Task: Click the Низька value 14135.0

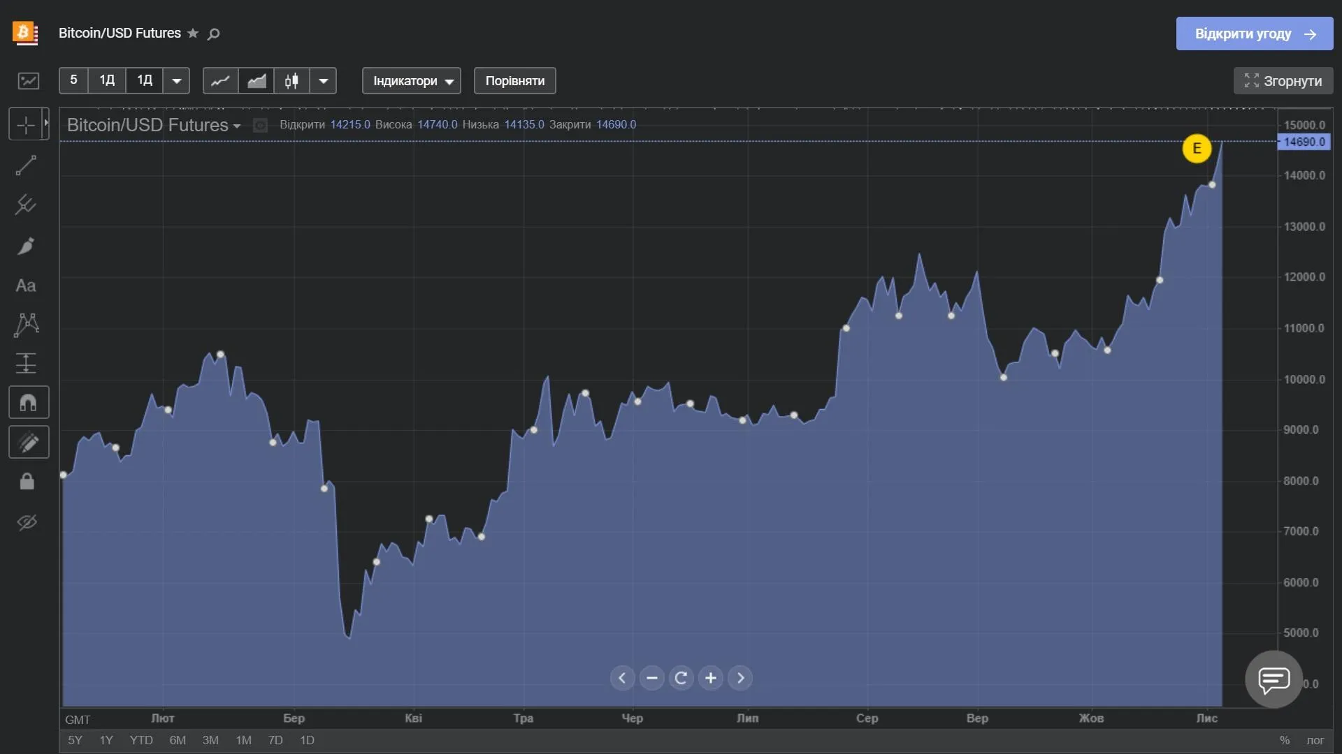Action: pos(524,125)
